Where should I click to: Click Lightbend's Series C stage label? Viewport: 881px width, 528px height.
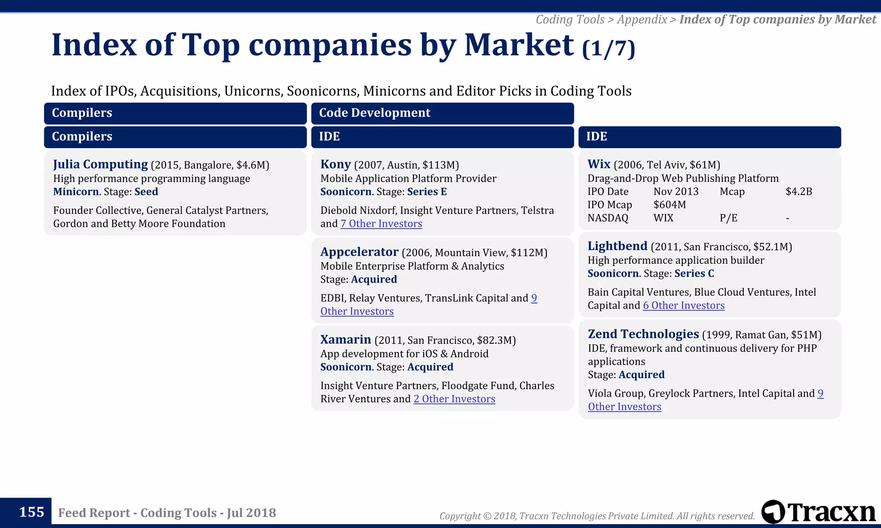click(694, 274)
